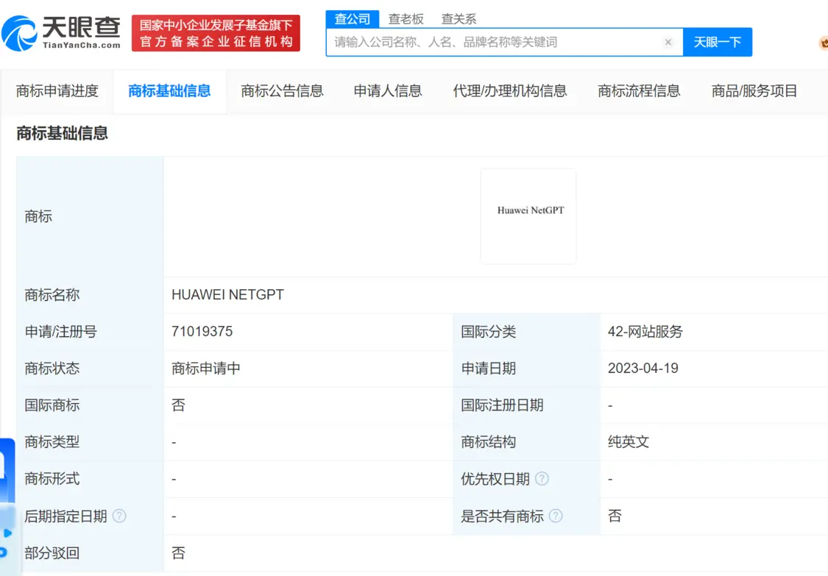This screenshot has width=828, height=576.
Task: Click the company name search input field
Action: pos(493,43)
